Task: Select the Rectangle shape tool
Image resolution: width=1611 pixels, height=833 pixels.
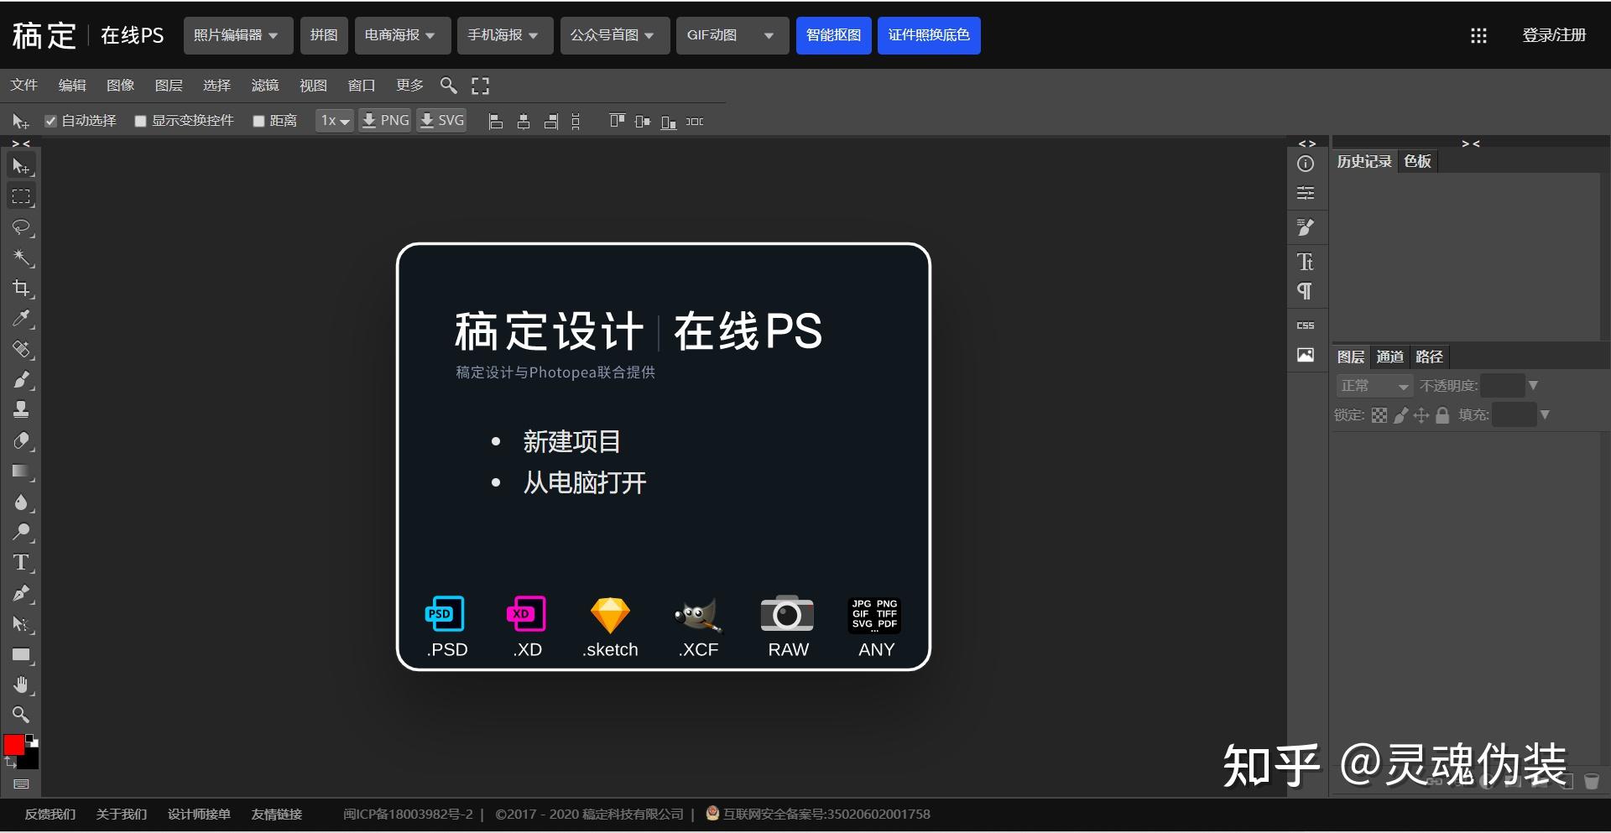Action: [x=21, y=655]
